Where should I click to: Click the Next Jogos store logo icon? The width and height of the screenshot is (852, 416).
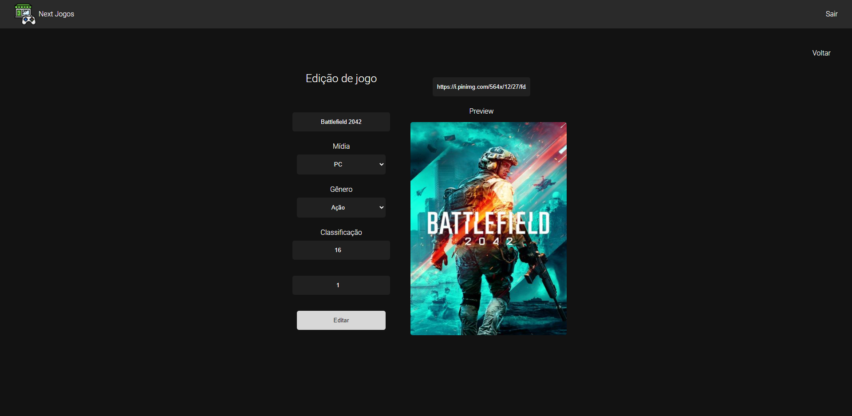[x=24, y=14]
